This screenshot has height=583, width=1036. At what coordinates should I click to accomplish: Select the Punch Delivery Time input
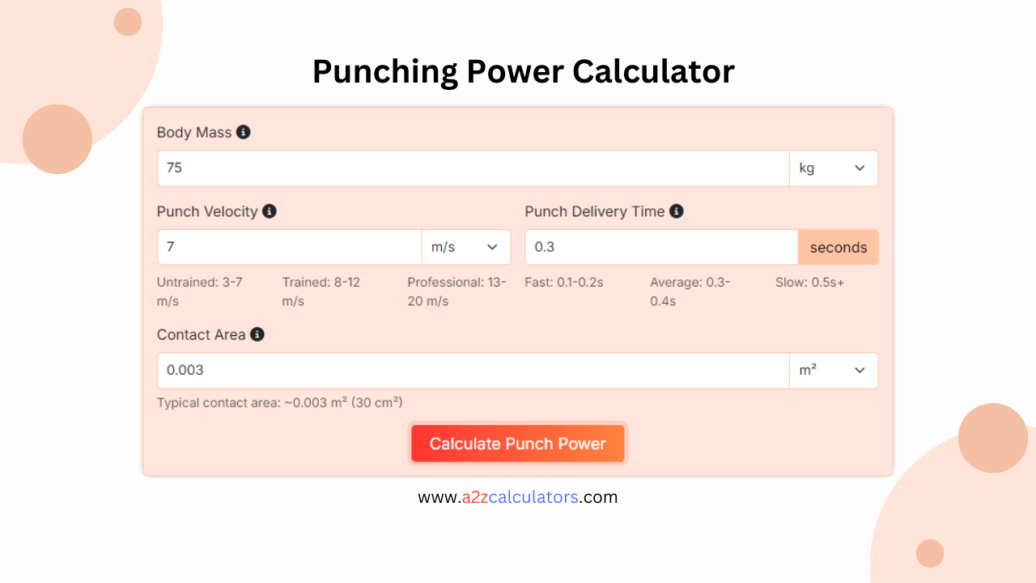[x=660, y=247]
